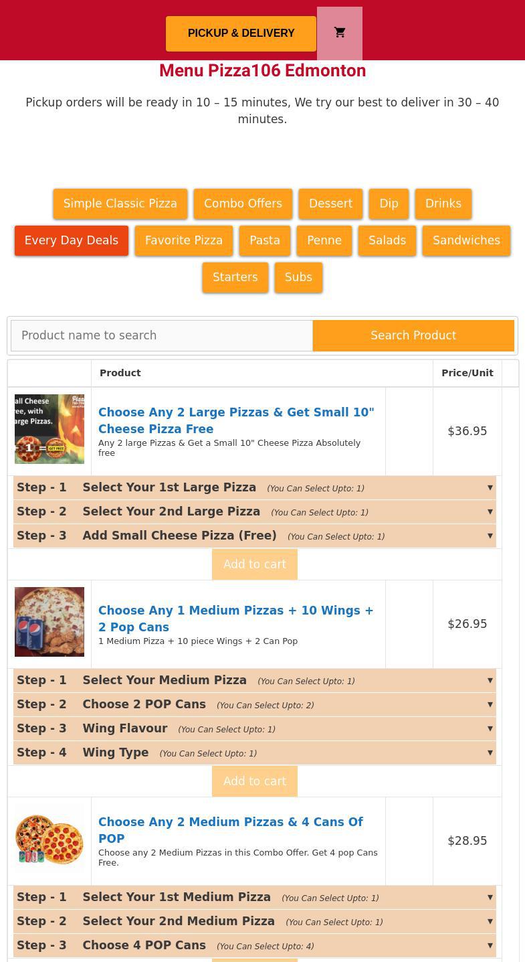This screenshot has height=962, width=525.
Task: Open the Medium Pizza, Wings and Pop thumbnail
Action: (x=49, y=622)
